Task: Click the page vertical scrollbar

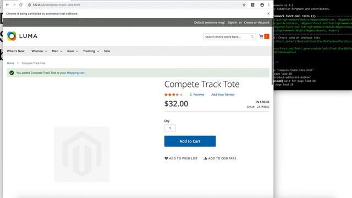Action: click(272, 52)
